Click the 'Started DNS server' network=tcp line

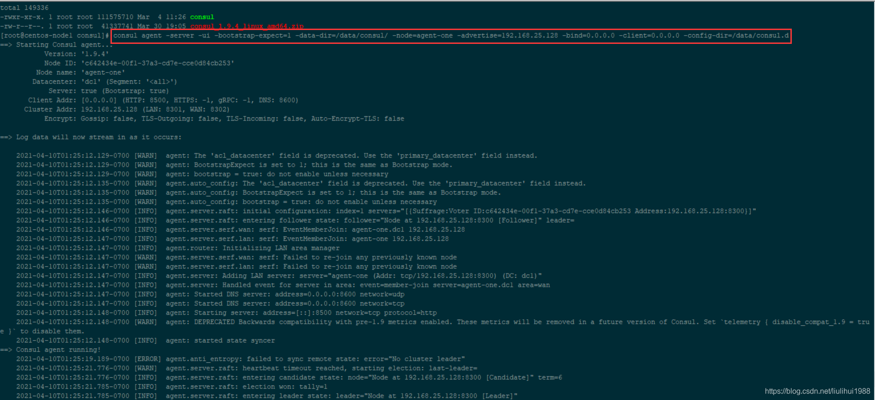(210, 303)
